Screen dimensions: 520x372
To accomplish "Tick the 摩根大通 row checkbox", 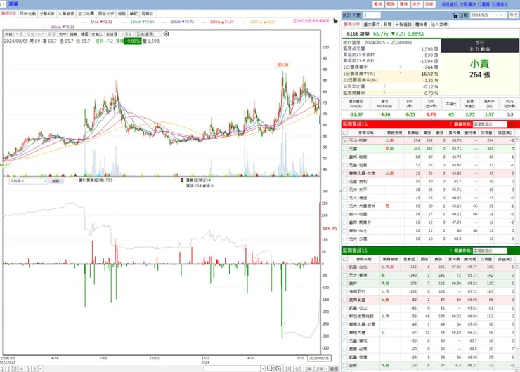I will [x=345, y=333].
